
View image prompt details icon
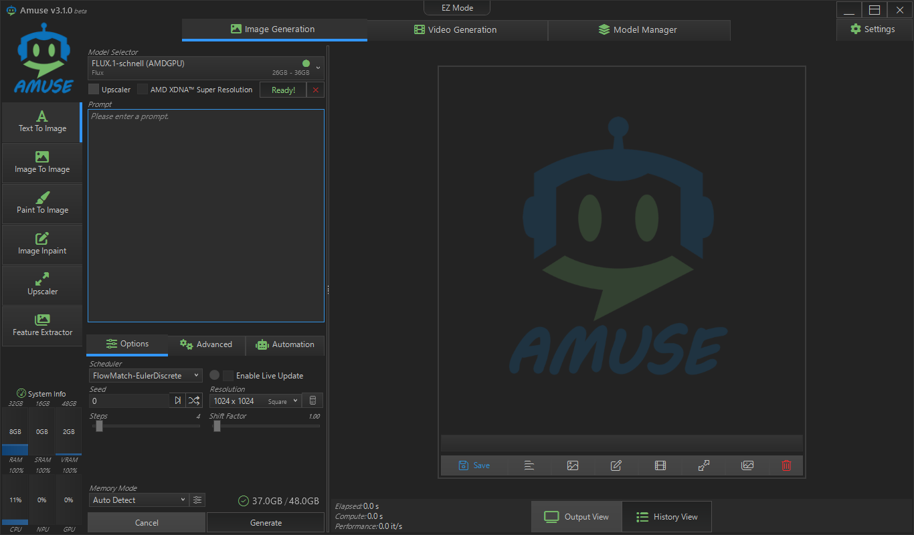click(x=529, y=465)
